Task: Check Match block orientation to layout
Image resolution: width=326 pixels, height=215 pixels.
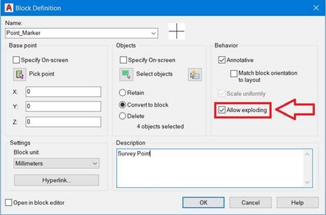Action: 233,73
